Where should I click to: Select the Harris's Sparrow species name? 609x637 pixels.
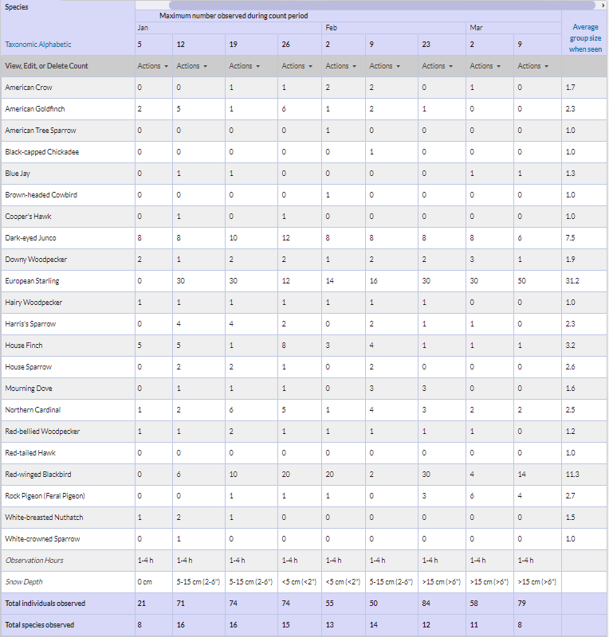(30, 324)
